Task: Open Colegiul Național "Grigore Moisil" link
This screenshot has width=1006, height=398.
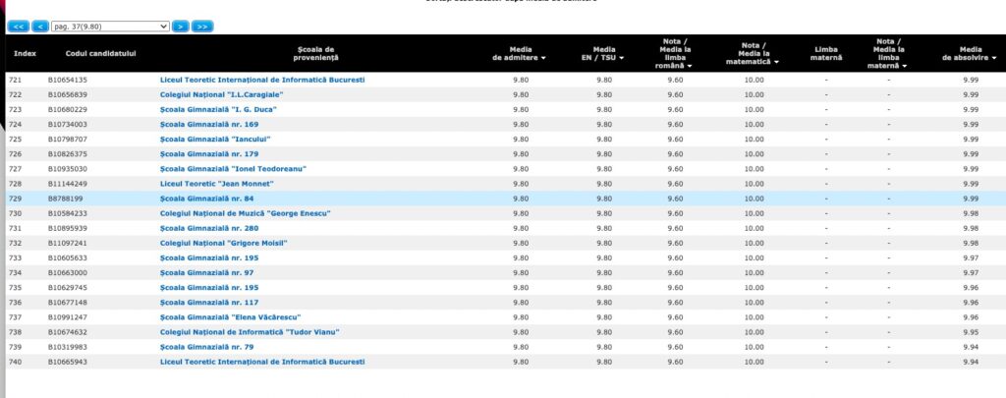Action: click(223, 243)
